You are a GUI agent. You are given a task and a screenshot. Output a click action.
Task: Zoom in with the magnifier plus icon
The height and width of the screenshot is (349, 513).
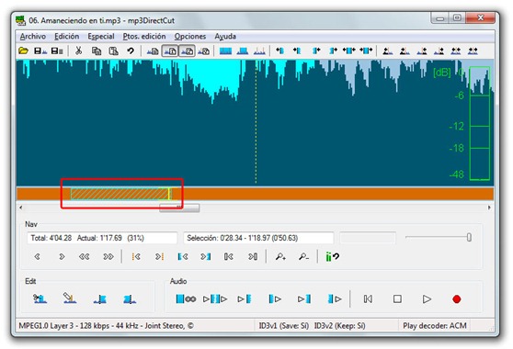click(x=280, y=257)
